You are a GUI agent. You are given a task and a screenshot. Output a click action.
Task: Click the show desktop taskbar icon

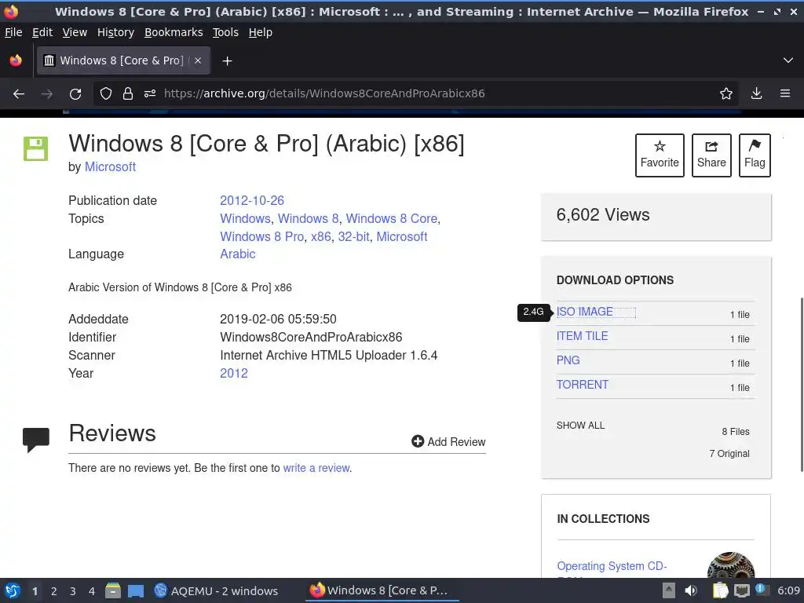click(136, 591)
